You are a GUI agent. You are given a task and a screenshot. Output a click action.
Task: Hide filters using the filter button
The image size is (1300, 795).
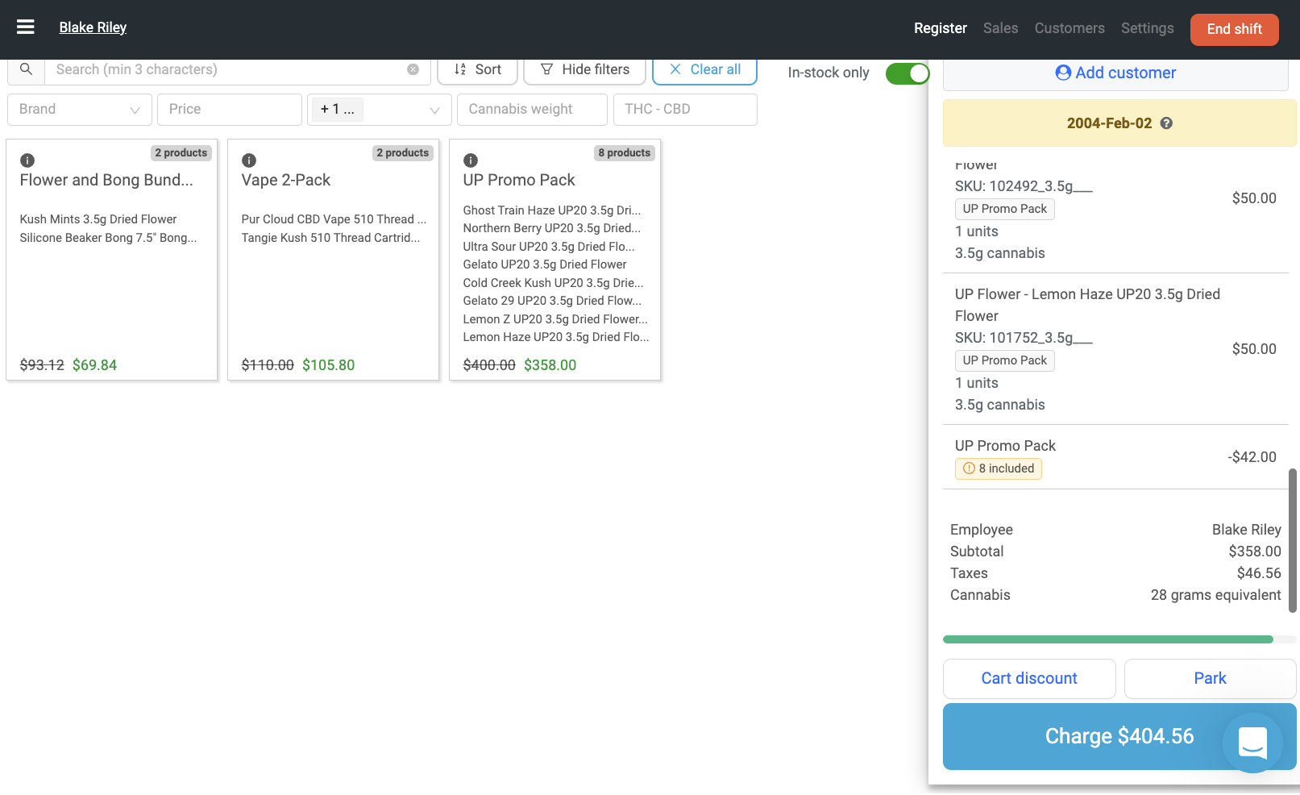[584, 70]
